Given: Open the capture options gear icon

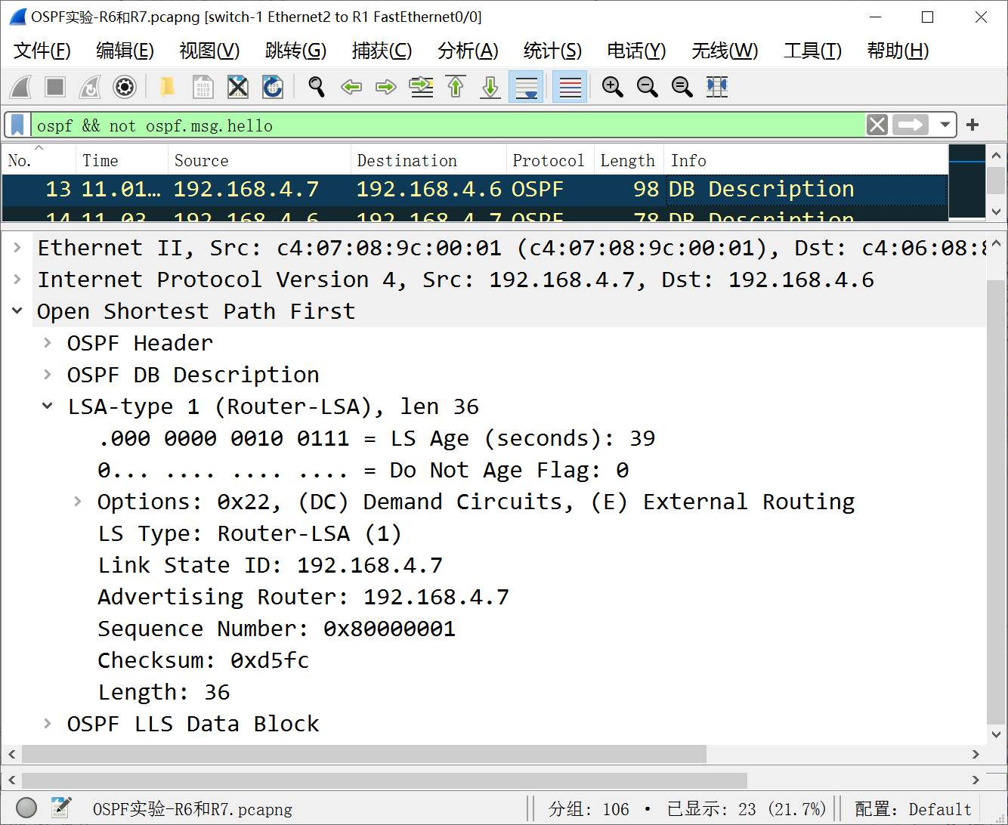Looking at the screenshot, I should pyautogui.click(x=125, y=87).
